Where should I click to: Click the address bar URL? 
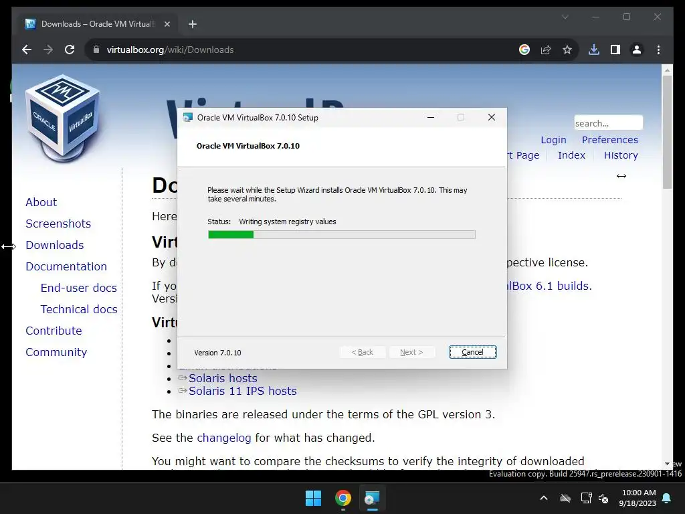[171, 50]
